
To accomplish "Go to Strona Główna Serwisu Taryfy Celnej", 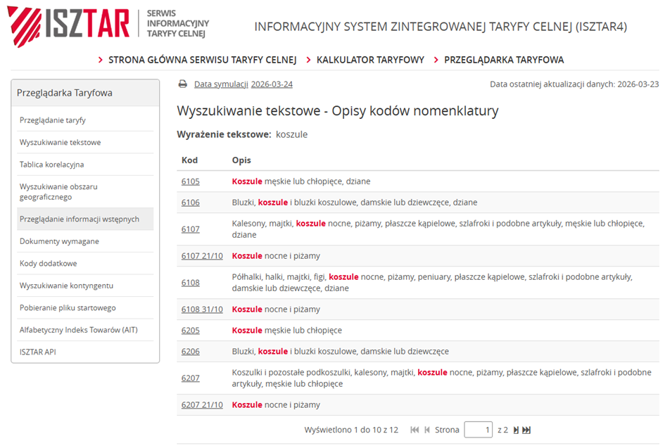I will [202, 60].
